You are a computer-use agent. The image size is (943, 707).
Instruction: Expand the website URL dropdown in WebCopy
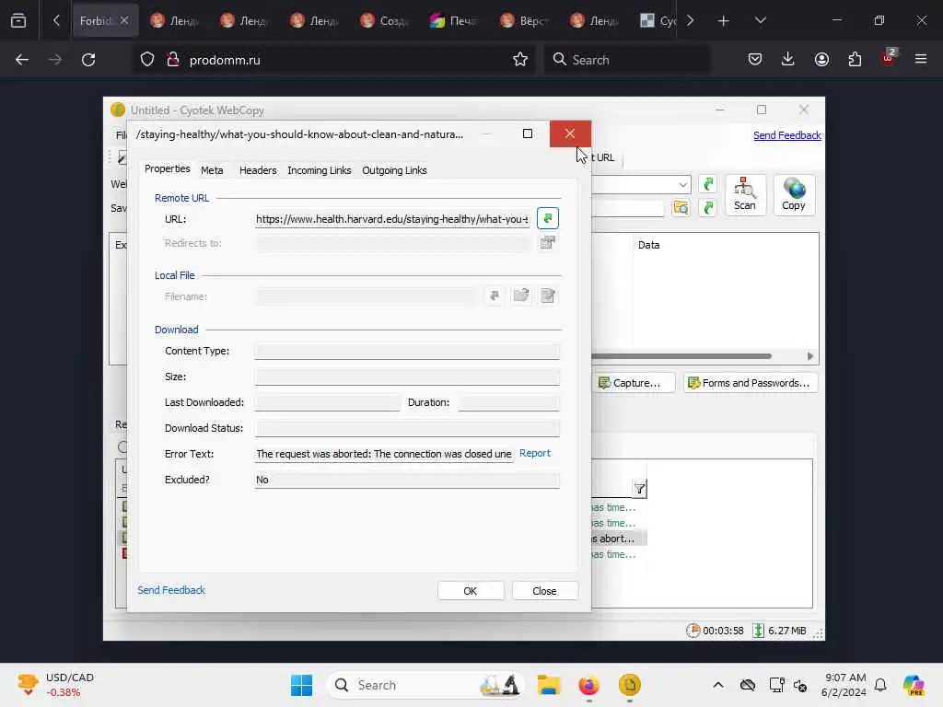pyautogui.click(x=682, y=184)
